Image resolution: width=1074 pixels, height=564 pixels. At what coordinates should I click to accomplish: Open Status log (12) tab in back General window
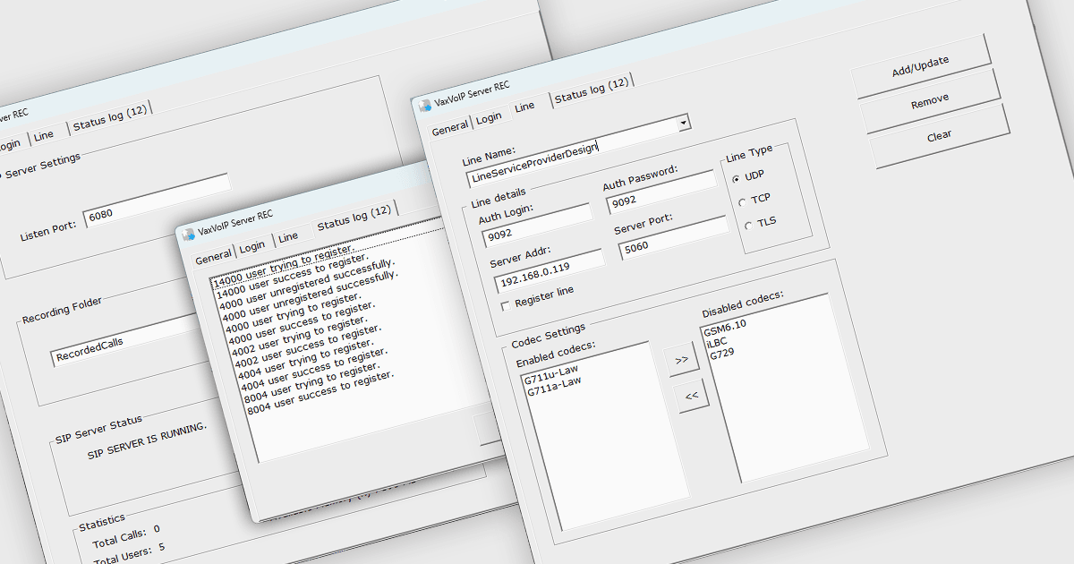click(110, 118)
